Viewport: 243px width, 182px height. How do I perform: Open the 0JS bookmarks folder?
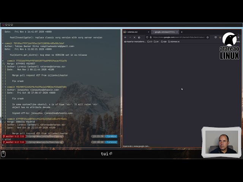[164, 42]
